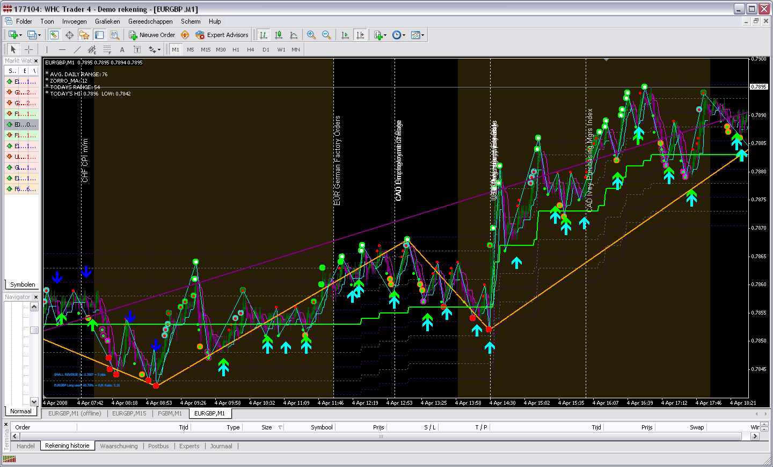Switch to EURGBP,M15 chart tab
The width and height of the screenshot is (773, 467).
[x=129, y=413]
